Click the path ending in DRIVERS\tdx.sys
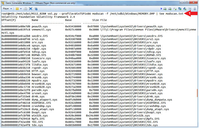Image resolution: width=199 pixels, height=128 pixels. 129,125
